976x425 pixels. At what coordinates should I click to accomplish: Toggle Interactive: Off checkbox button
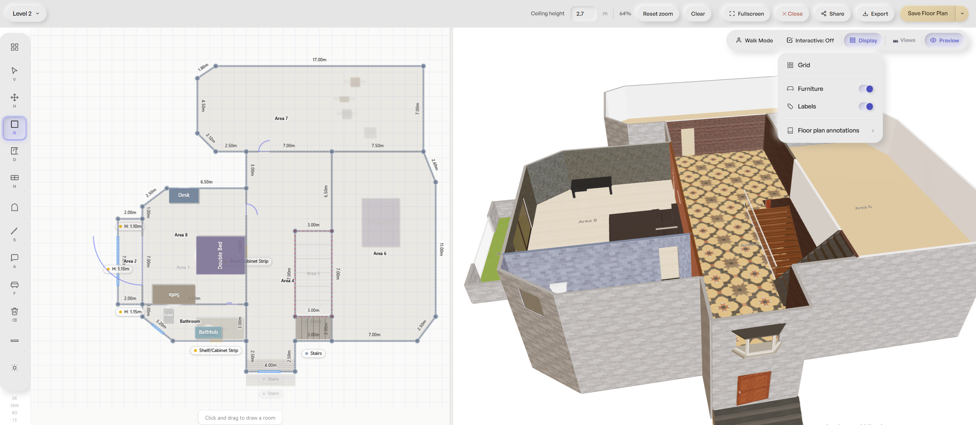coord(810,40)
